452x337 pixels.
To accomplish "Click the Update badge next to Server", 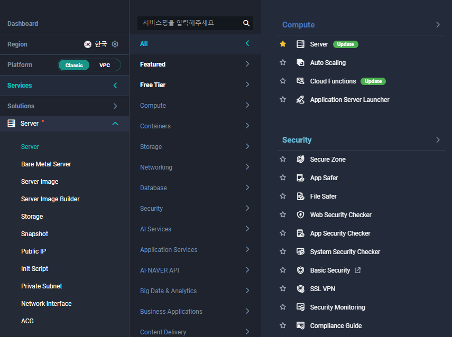I will pyautogui.click(x=346, y=44).
